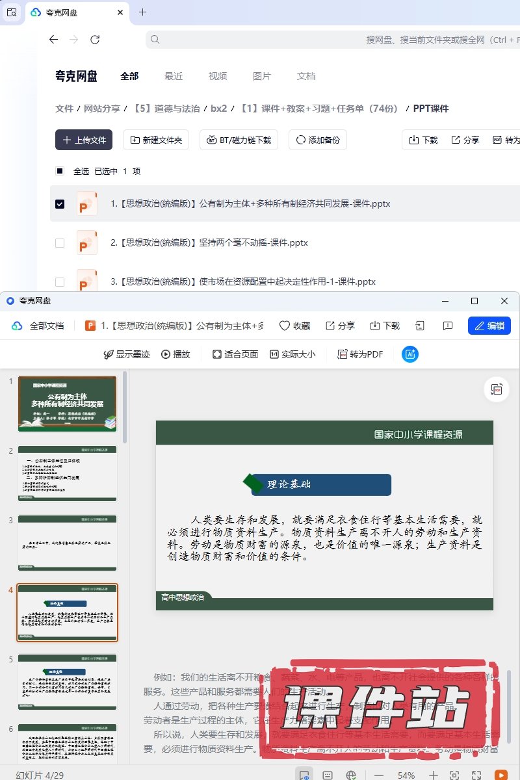520x780 pixels.
Task: Click the floating PDF convert icon
Action: point(497,389)
